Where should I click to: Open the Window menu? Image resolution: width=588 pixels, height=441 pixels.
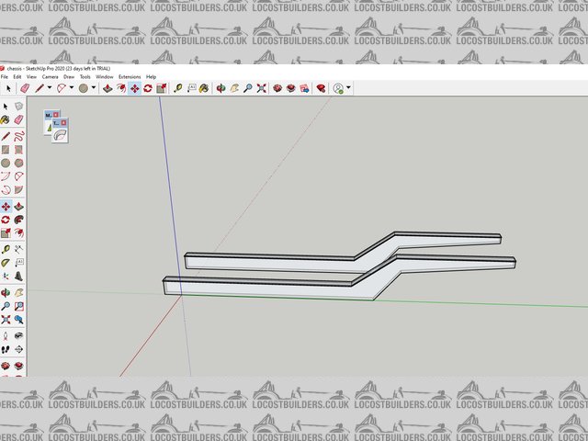point(106,76)
